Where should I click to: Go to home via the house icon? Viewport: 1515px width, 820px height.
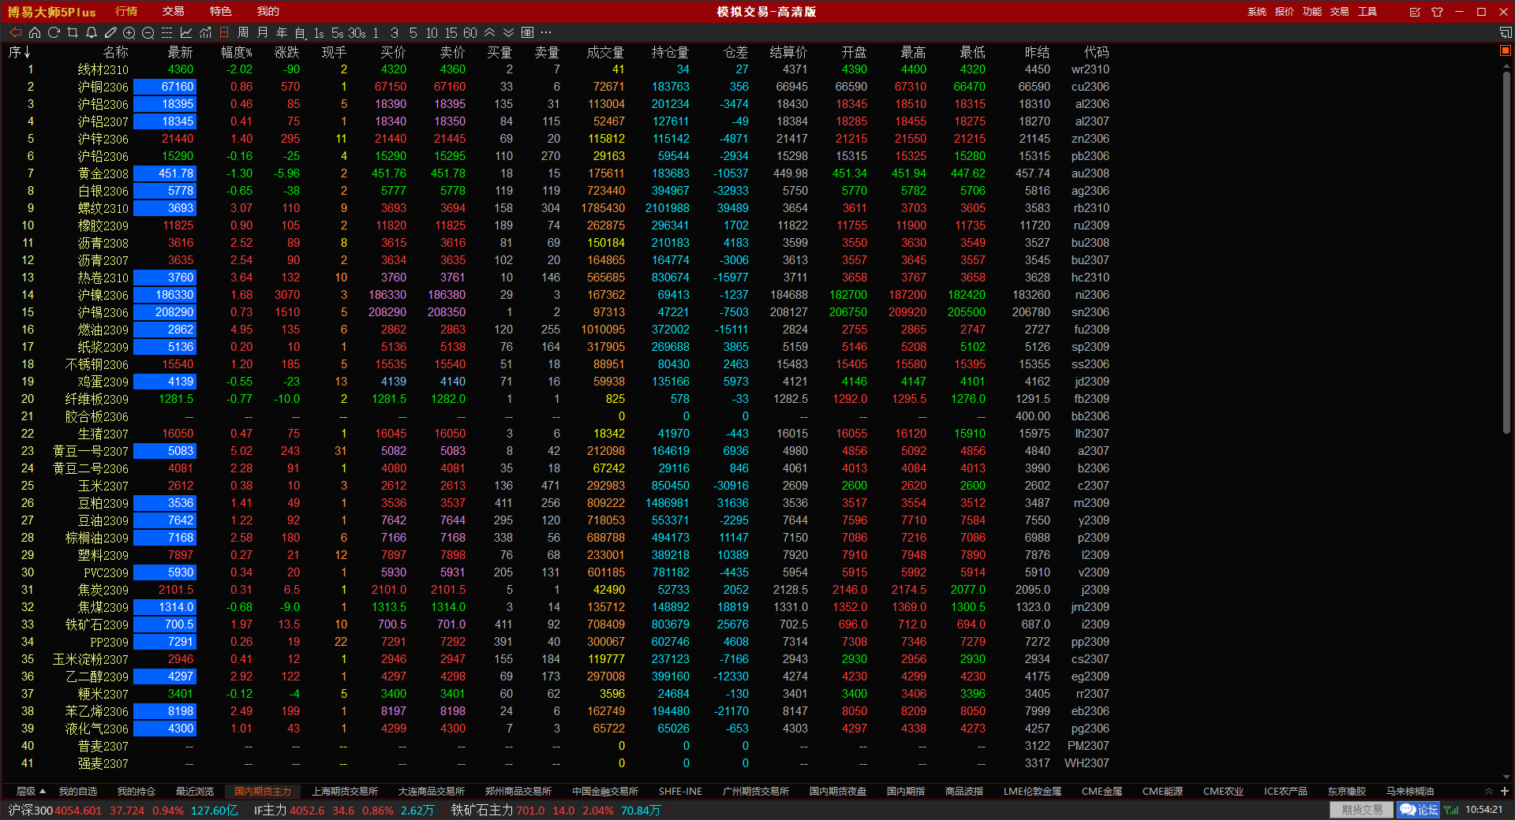pos(35,32)
